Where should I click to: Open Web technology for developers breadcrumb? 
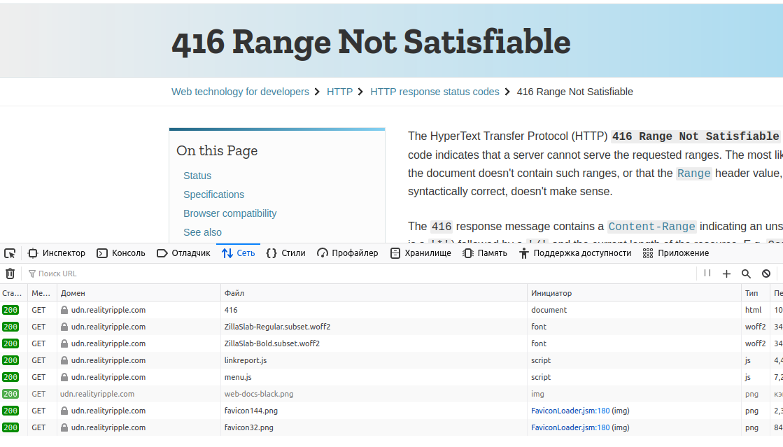240,92
